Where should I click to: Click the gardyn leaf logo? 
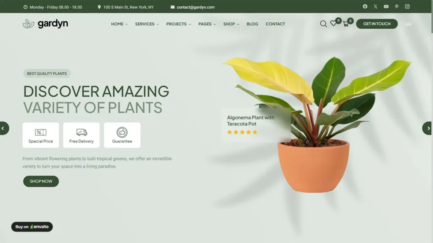point(45,24)
